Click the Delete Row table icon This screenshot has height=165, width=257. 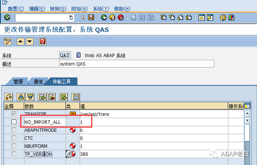coord(51,97)
